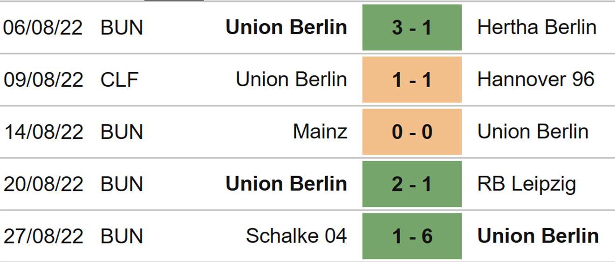Click the date 27/08/22

click(x=43, y=236)
